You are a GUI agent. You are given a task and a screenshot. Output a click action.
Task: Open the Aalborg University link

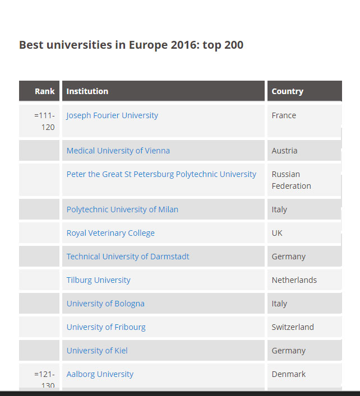[100, 374]
